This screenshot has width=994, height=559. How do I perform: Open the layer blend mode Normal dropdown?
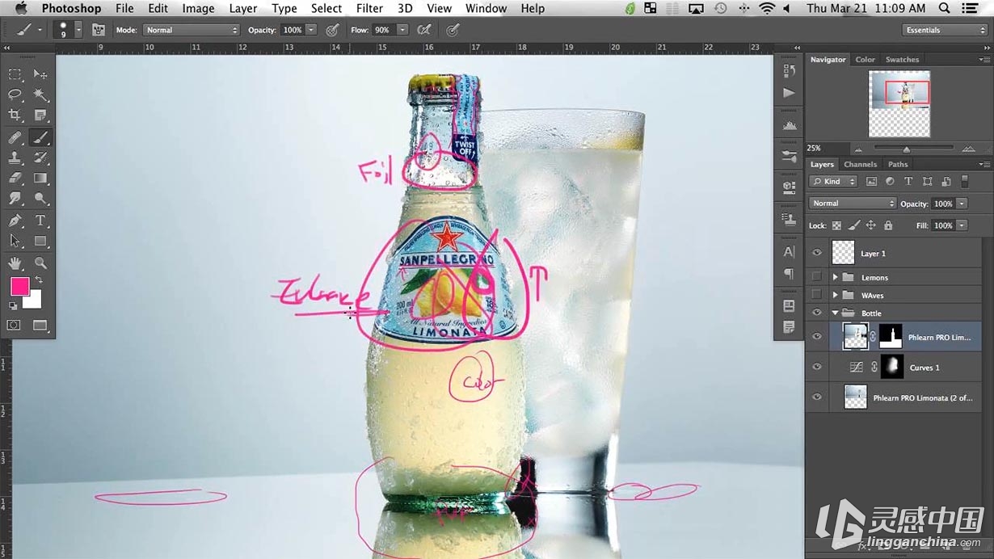853,204
